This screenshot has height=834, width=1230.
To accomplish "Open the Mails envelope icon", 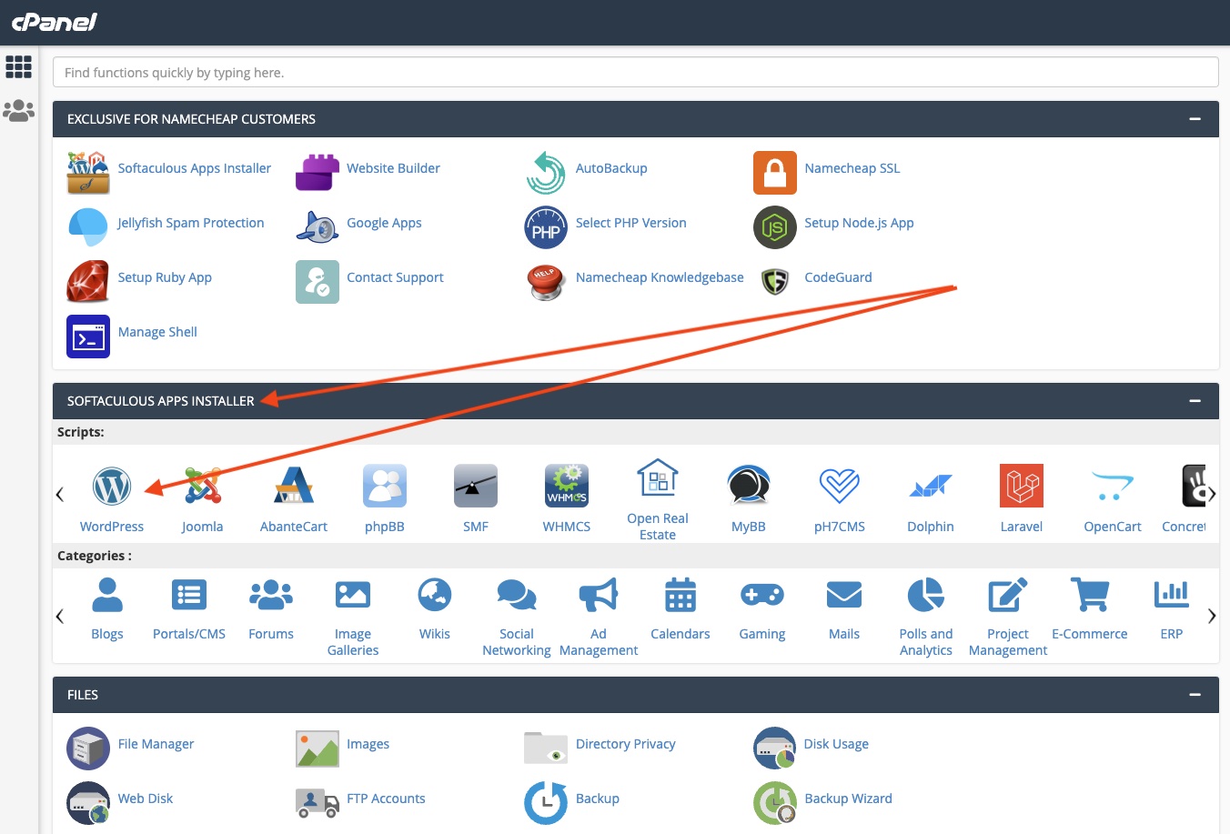I will pos(844,595).
